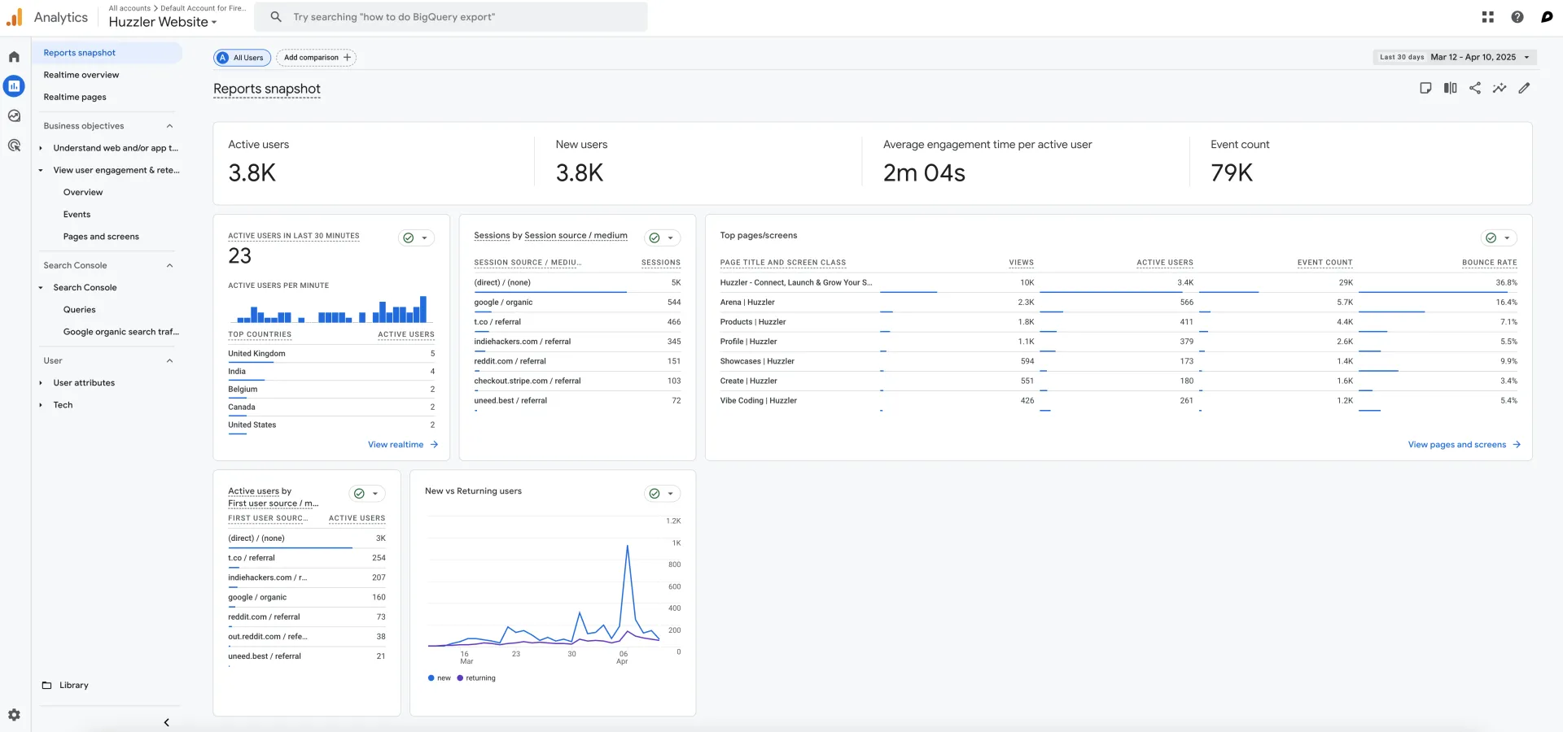Click the United Kingdom country row
This screenshot has width=1563, height=732.
331,354
